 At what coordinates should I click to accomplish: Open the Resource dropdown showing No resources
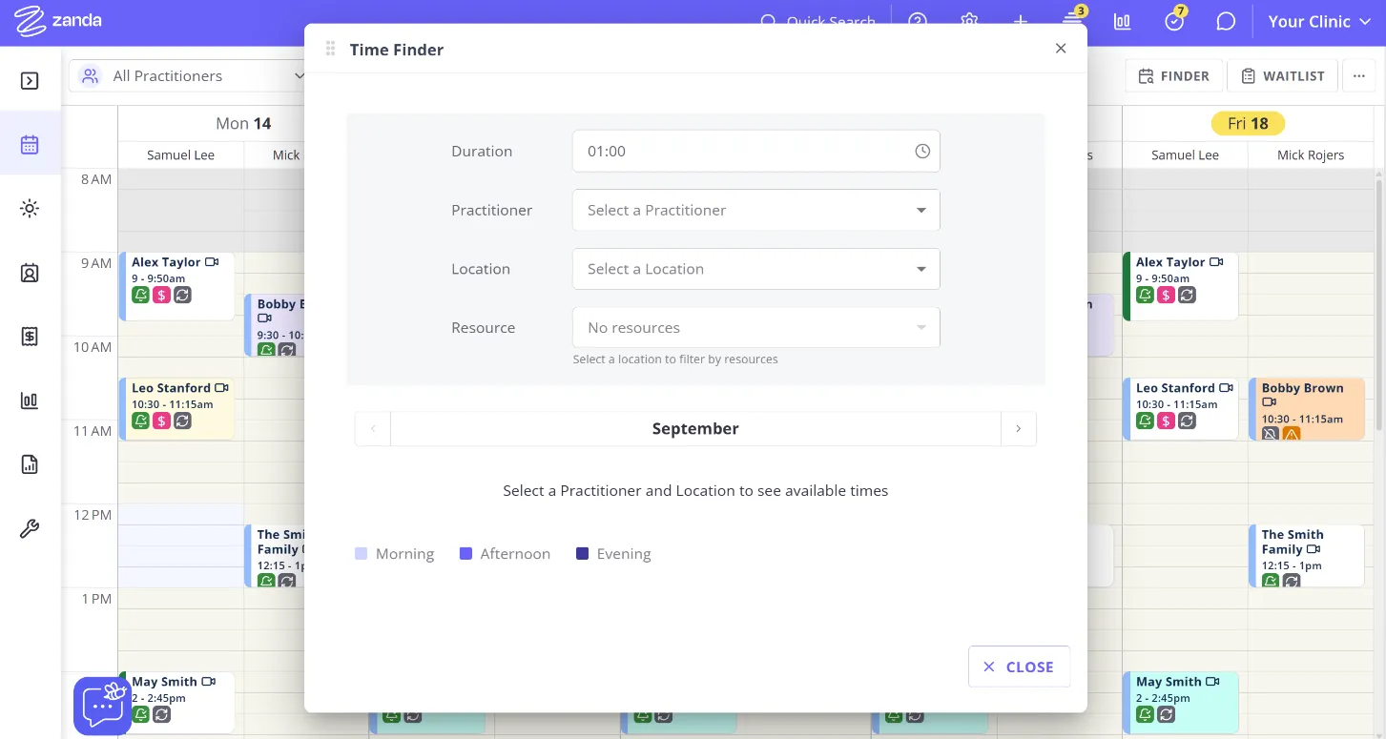(756, 328)
